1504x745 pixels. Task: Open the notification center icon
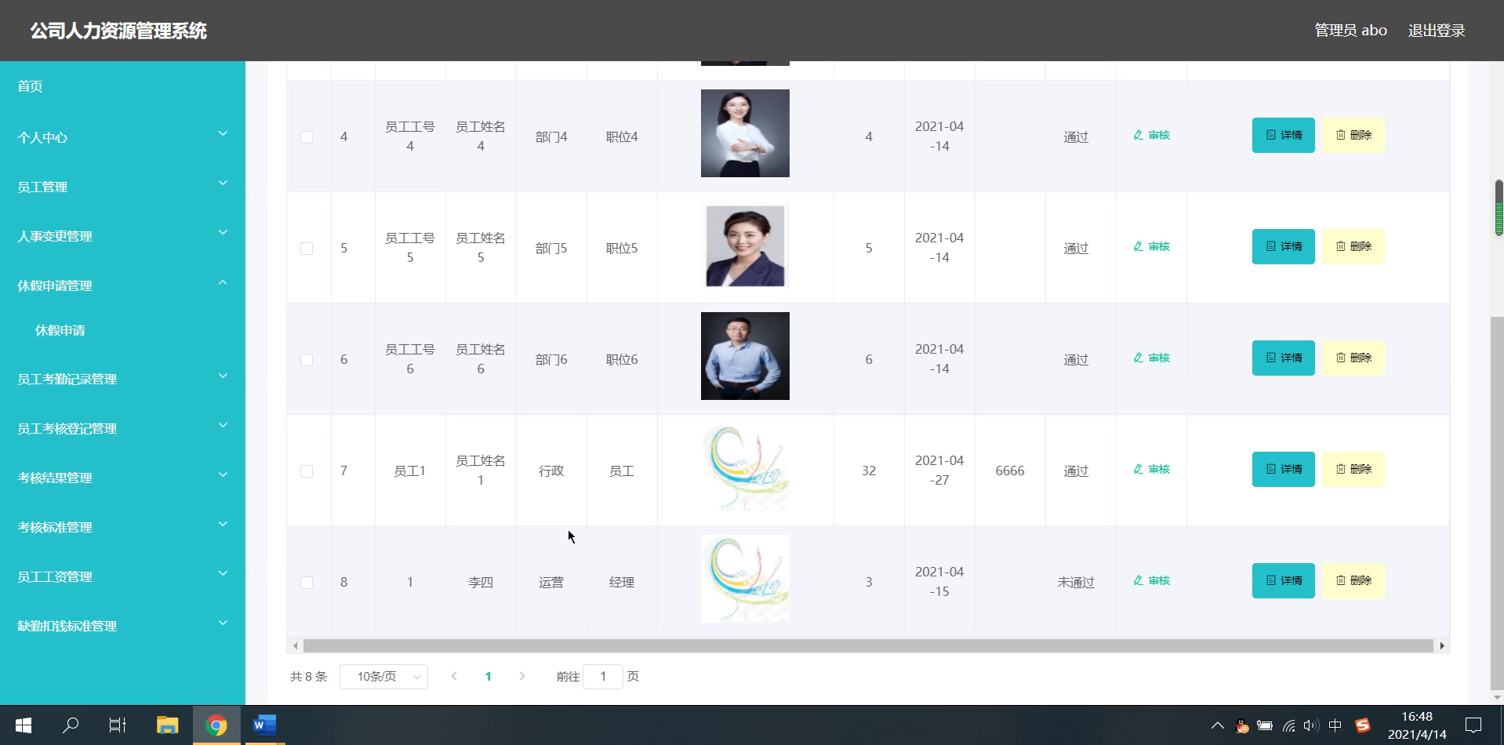[1473, 725]
